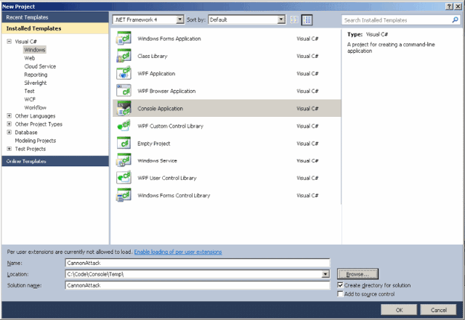The image size is (465, 320).
Task: Choose the Windows Service template icon
Action: coord(124,160)
